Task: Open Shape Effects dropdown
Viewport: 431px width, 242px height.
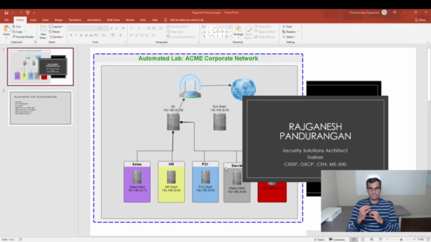Action: click(265, 37)
